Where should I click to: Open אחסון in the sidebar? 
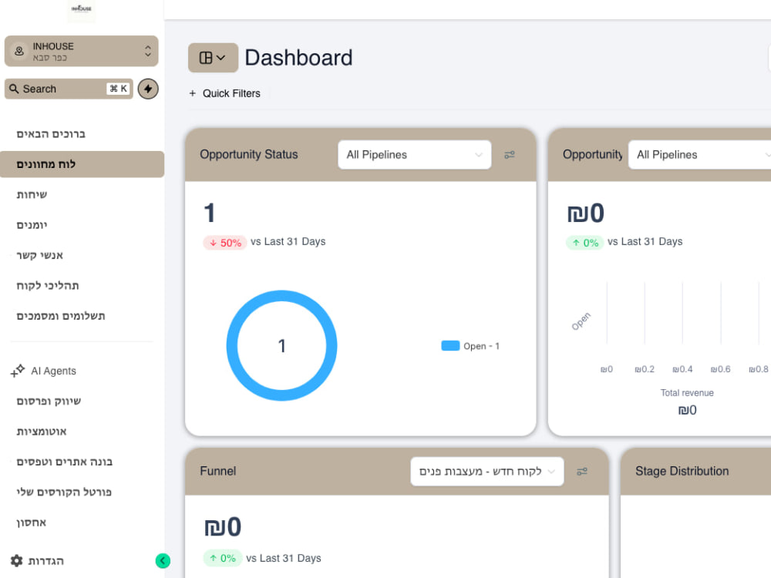tap(32, 523)
